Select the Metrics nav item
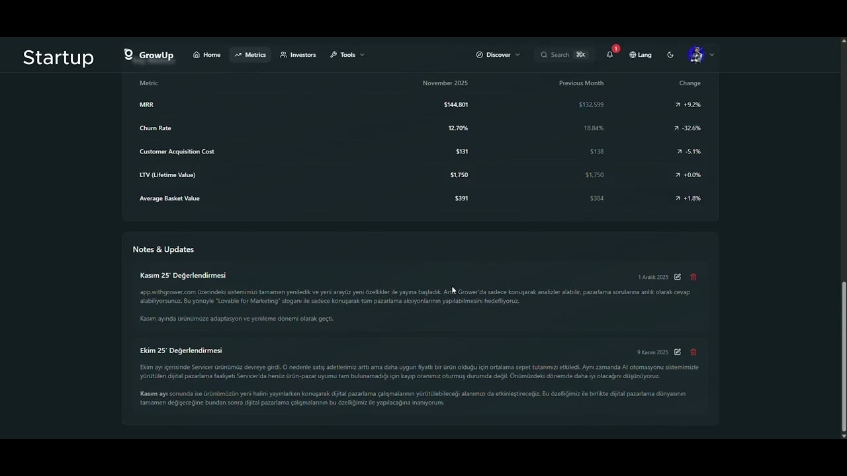Screen dimensions: 847x476 250,55
